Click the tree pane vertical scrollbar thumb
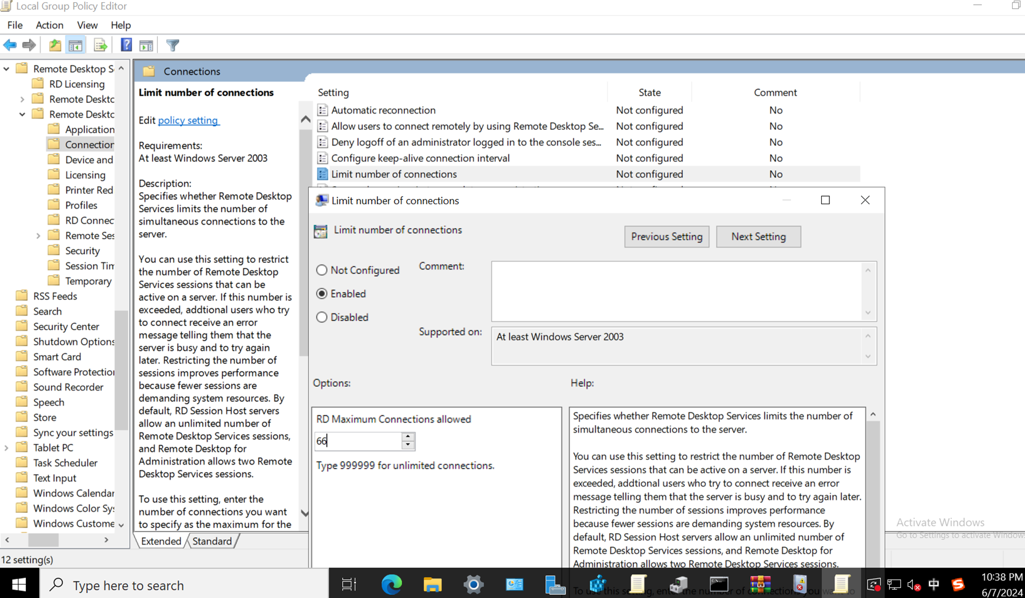The width and height of the screenshot is (1025, 598). [121, 370]
